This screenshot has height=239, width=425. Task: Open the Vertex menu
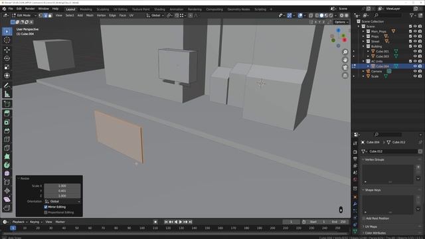pos(101,15)
